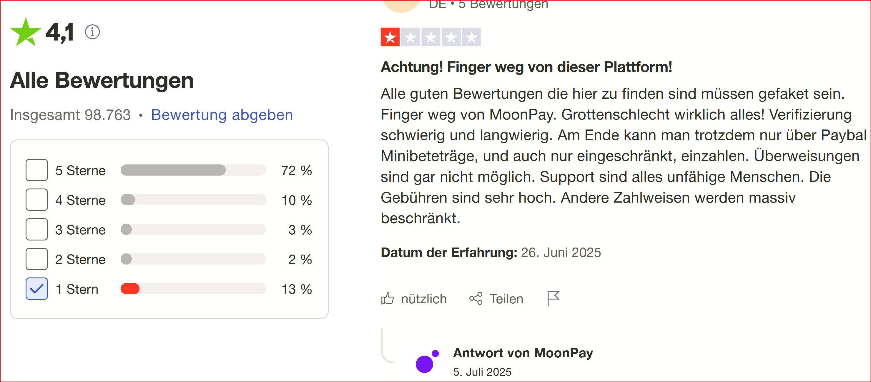This screenshot has width=871, height=382.
Task: Open the review title Achtung! Finger weg
Action: point(526,67)
